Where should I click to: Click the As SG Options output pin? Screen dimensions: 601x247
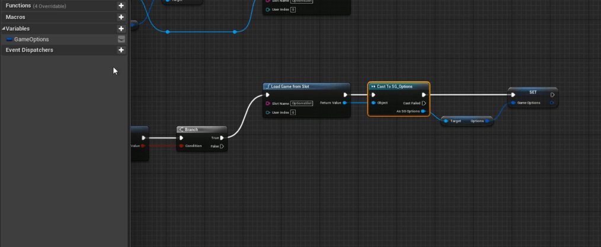[423, 111]
